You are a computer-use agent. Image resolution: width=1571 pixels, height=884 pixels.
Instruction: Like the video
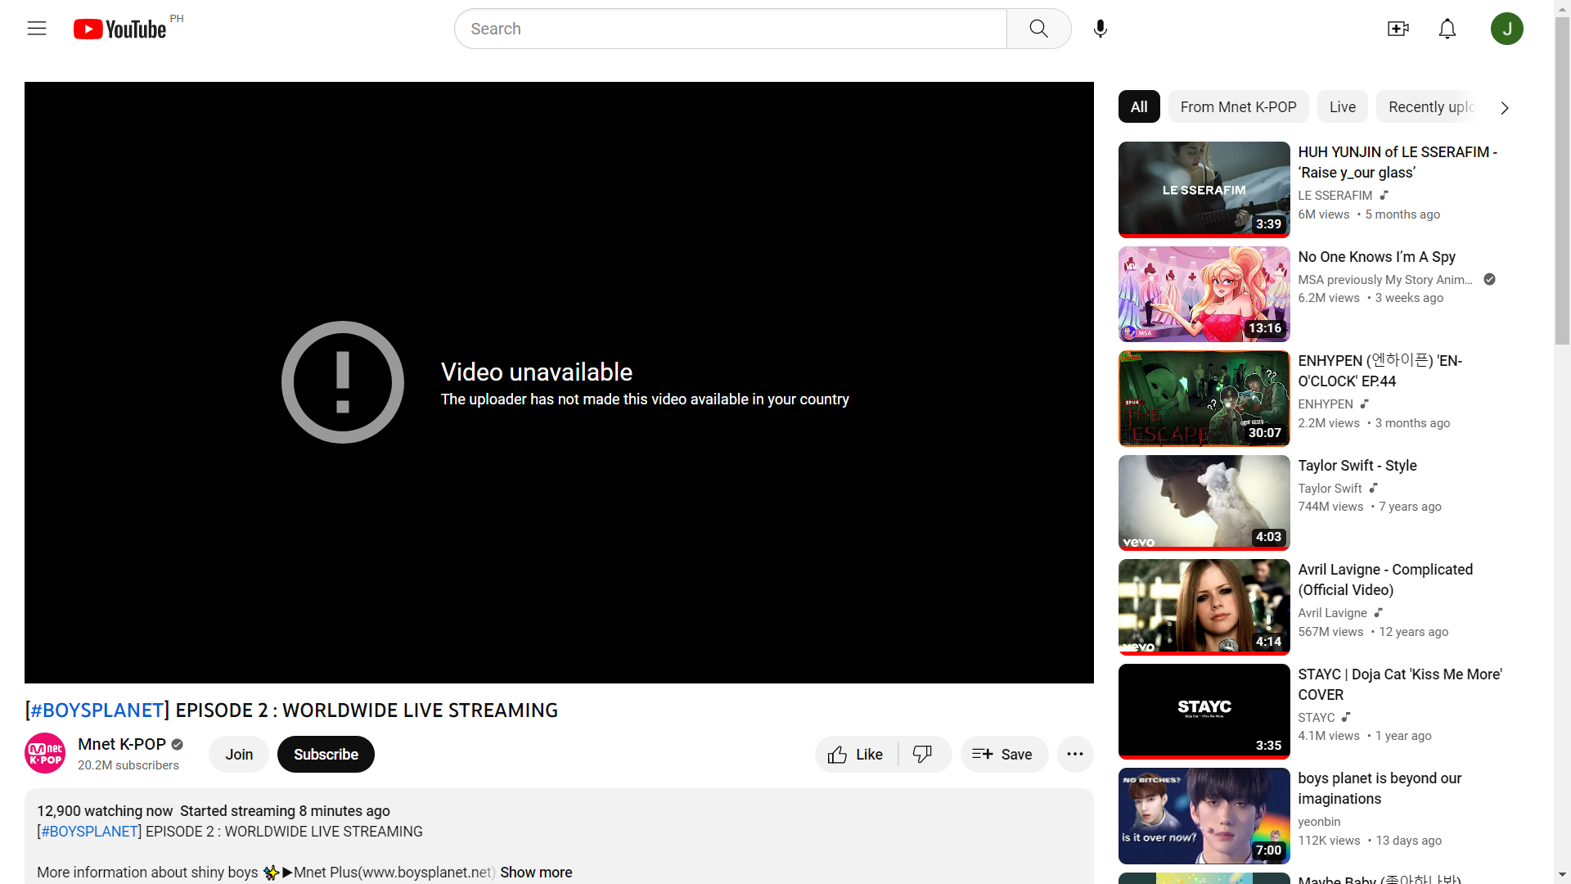click(x=856, y=754)
